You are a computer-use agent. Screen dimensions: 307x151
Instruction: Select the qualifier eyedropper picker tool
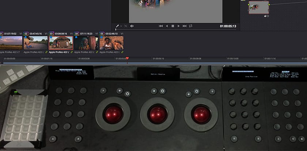pyautogui.click(x=117, y=26)
